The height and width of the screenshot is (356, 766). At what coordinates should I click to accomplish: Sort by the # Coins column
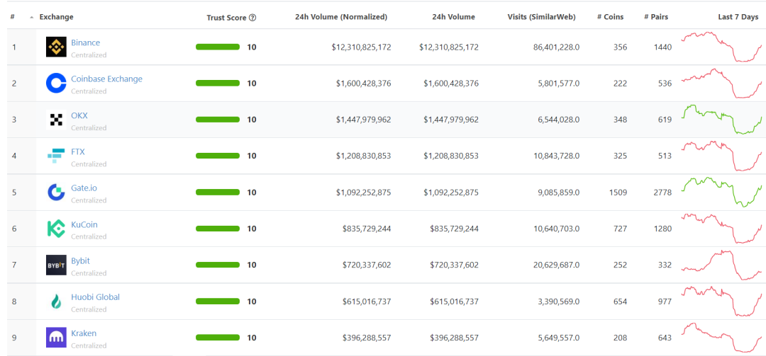[x=610, y=17]
